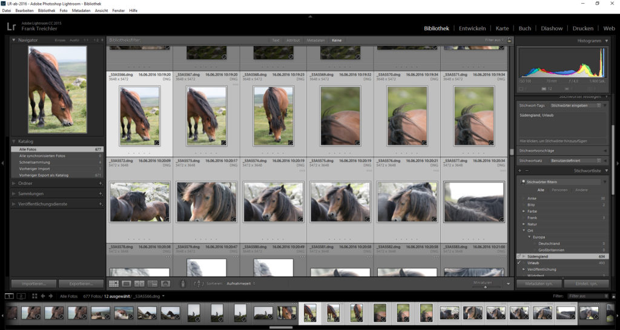This screenshot has width=620, height=330.
Task: Toggle the checkbox beside Südengland keyword
Action: pos(519,257)
